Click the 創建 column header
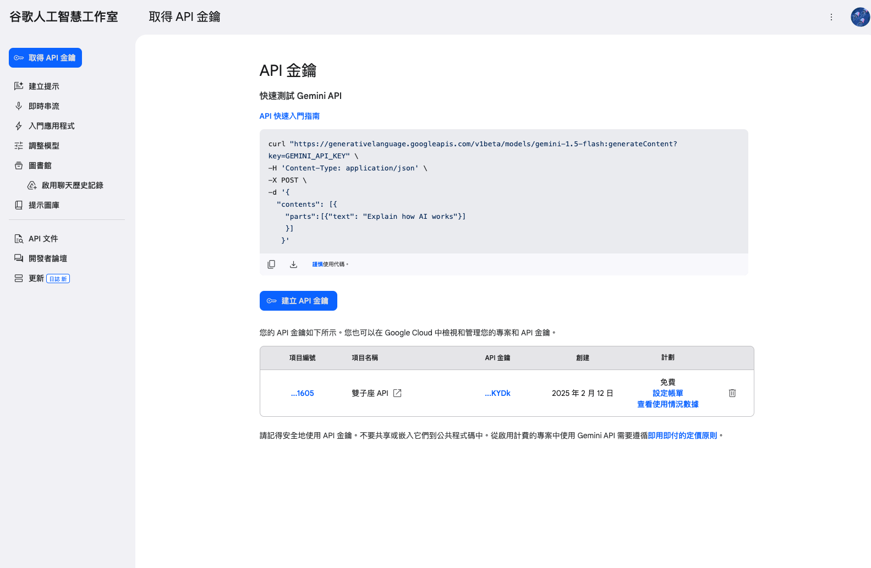The width and height of the screenshot is (871, 568). coord(583,358)
